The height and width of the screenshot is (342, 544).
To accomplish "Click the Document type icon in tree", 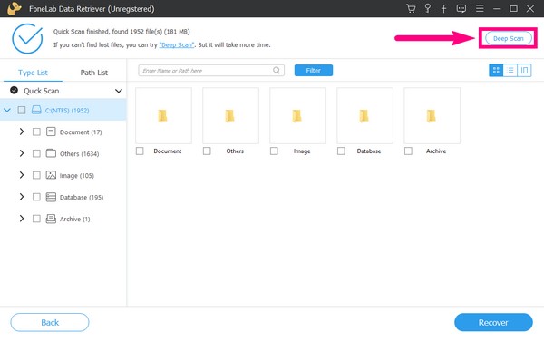I will 51,132.
